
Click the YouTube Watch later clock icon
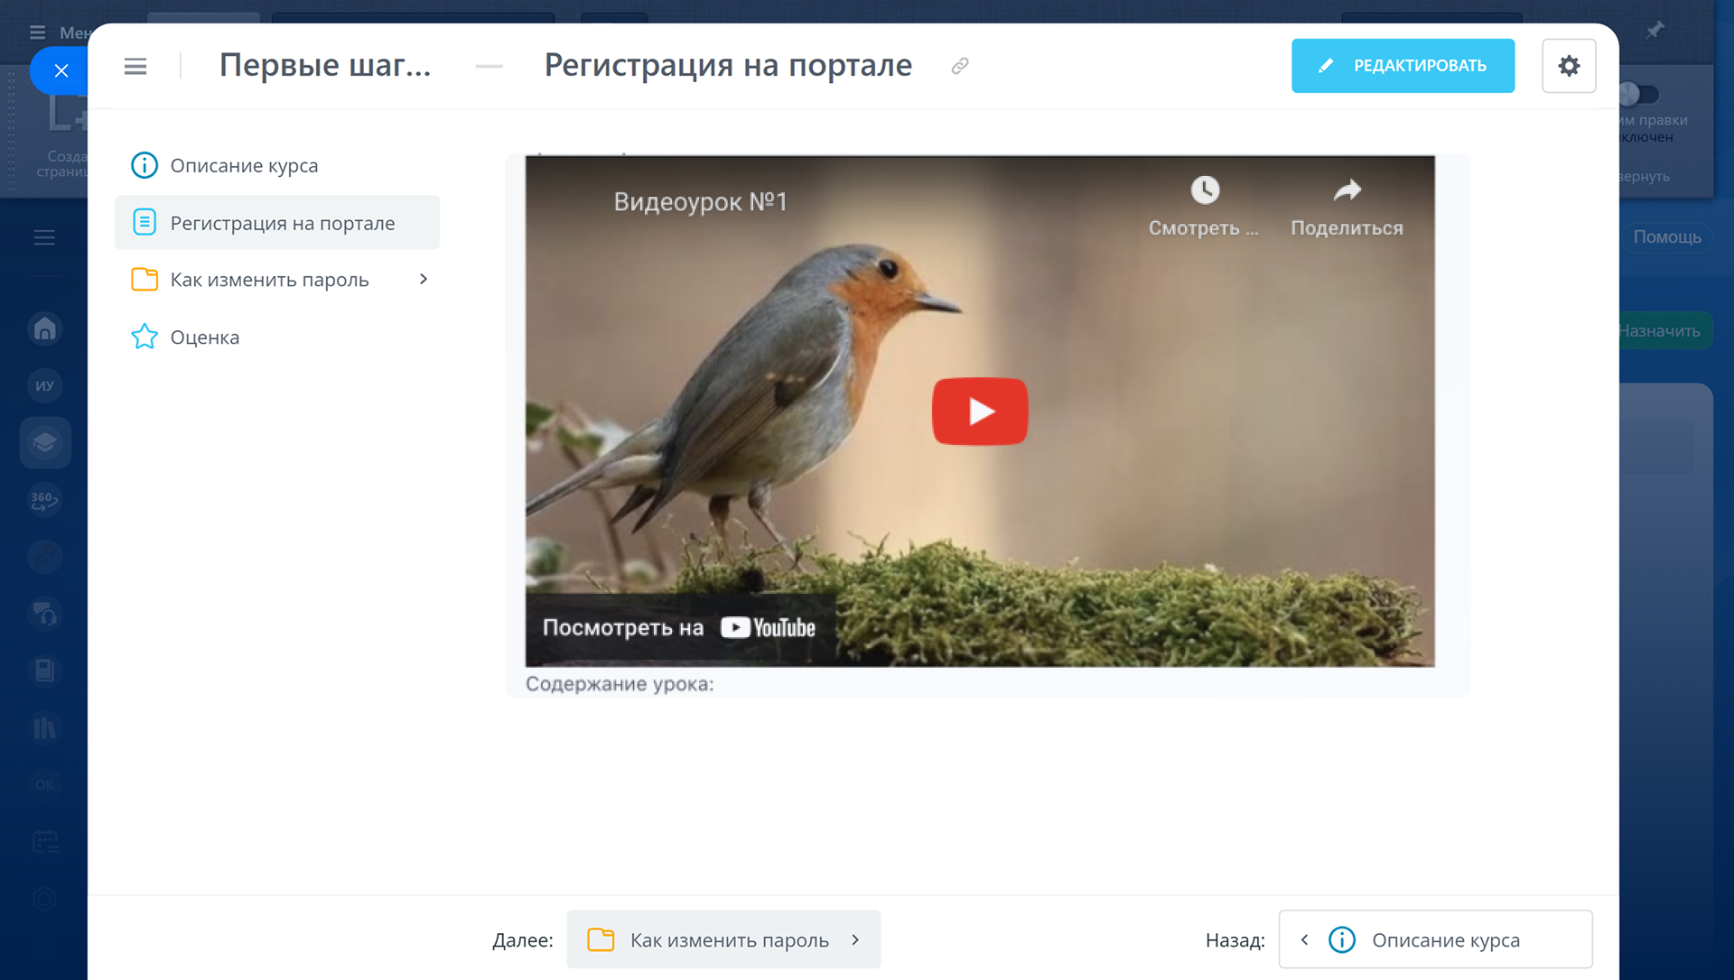tap(1204, 190)
